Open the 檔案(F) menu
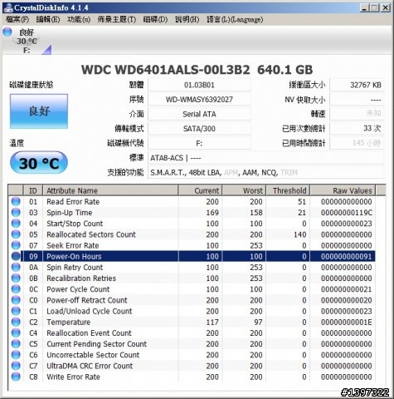Image resolution: width=394 pixels, height=399 pixels. point(17,19)
